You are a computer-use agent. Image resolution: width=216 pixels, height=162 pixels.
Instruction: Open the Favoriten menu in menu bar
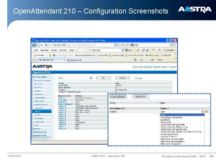pos(63,50)
